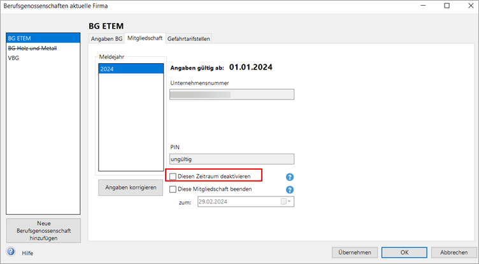Viewport: 479px width, 264px height.
Task: Select BG Holz und Metall entry
Action: 43,48
